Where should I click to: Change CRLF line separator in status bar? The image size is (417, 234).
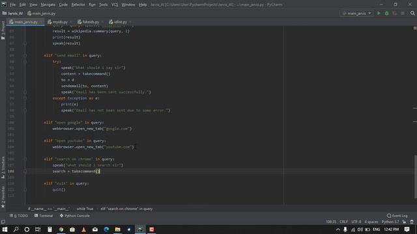pyautogui.click(x=343, y=222)
